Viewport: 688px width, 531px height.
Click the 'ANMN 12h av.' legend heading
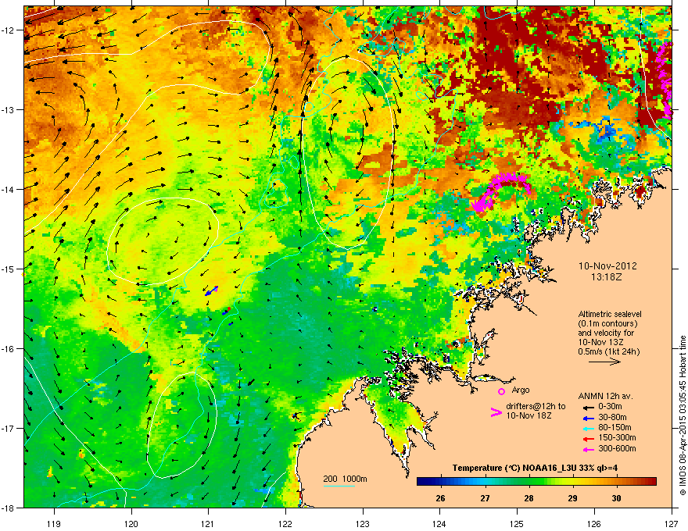click(x=605, y=397)
